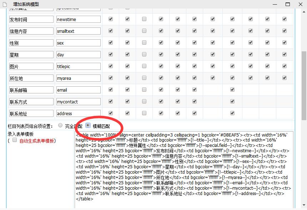Enable the 自动生成表单模板 checkbox
The height and width of the screenshot is (210, 307).
[15, 140]
